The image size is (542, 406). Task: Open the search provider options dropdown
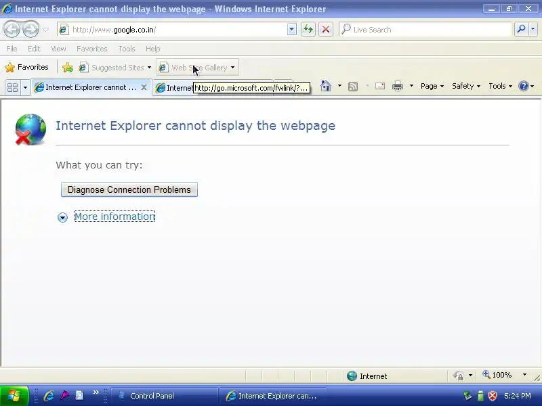point(533,30)
